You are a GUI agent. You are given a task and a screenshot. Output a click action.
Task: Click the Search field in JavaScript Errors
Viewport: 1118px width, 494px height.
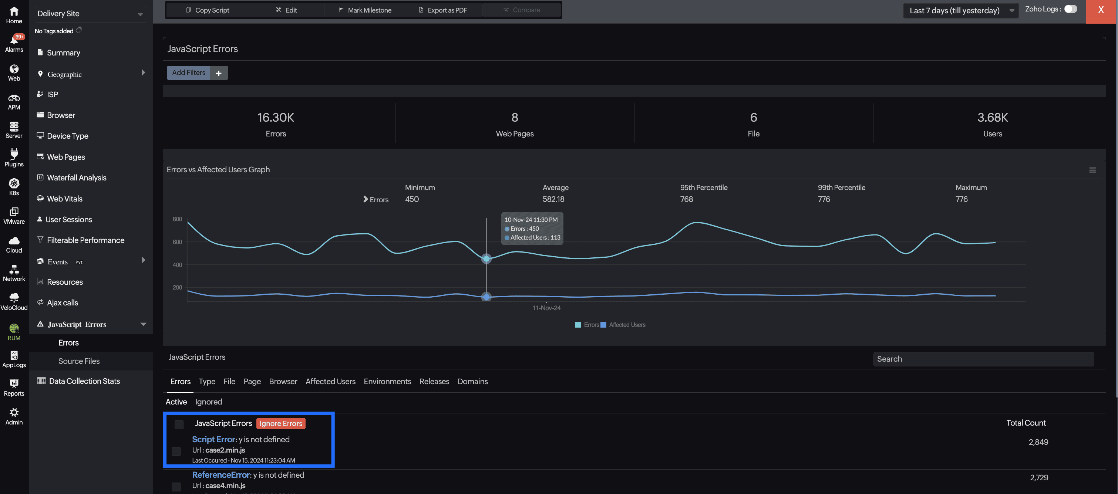tap(983, 359)
